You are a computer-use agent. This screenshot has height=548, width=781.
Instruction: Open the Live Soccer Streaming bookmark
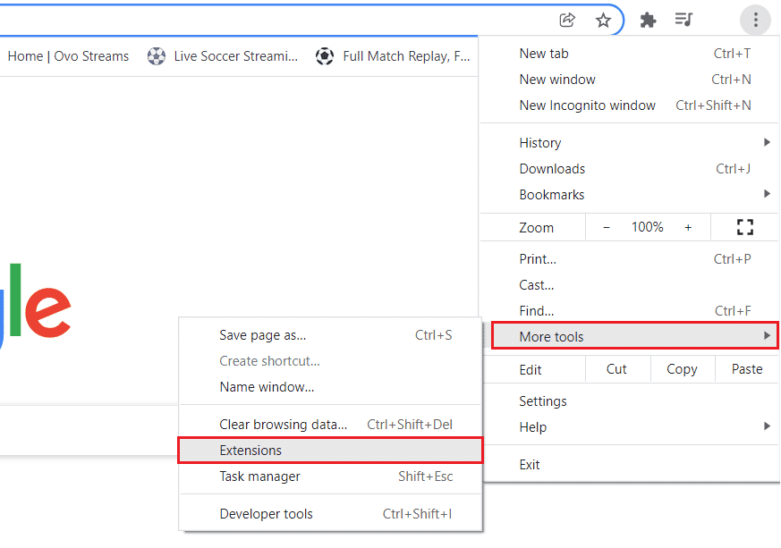(223, 56)
